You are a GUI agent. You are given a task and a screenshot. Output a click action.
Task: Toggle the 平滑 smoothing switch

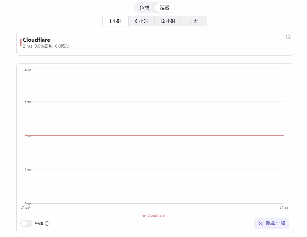(26, 223)
